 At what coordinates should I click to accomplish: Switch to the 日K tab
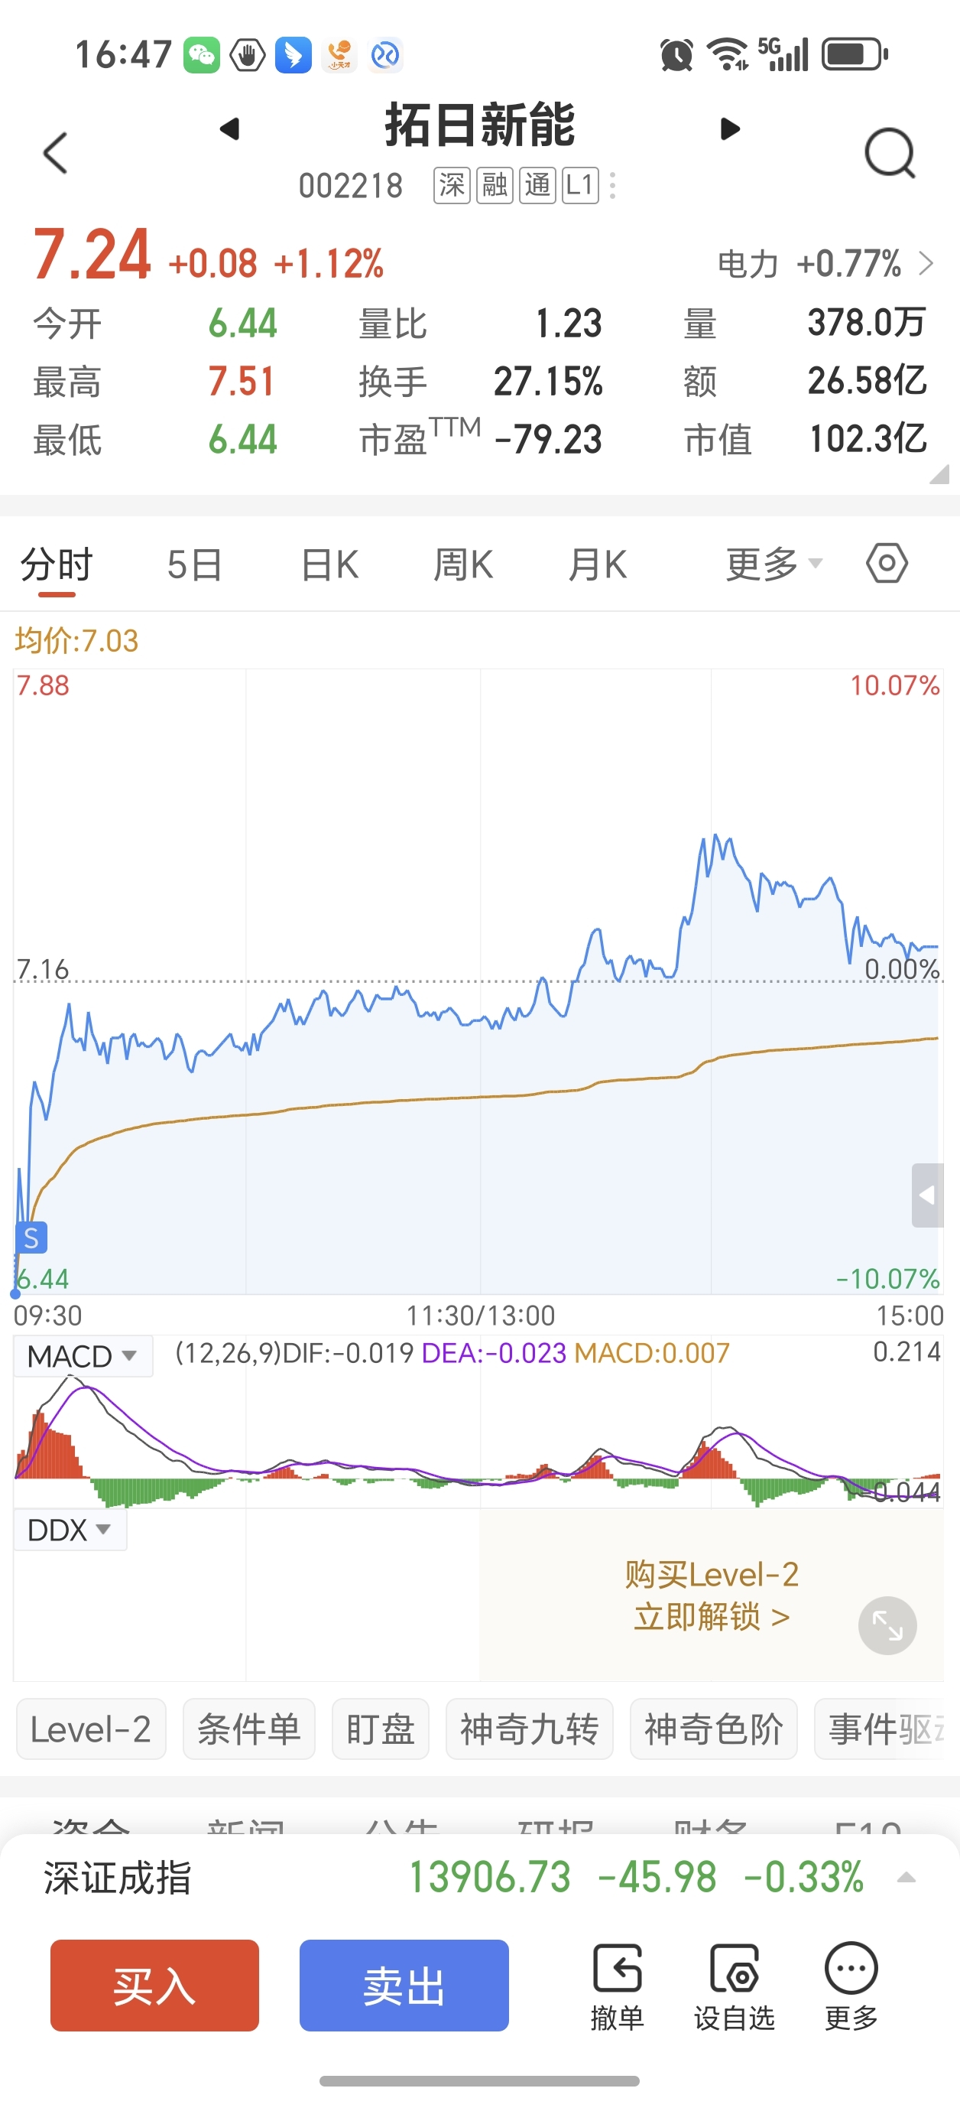coord(329,564)
